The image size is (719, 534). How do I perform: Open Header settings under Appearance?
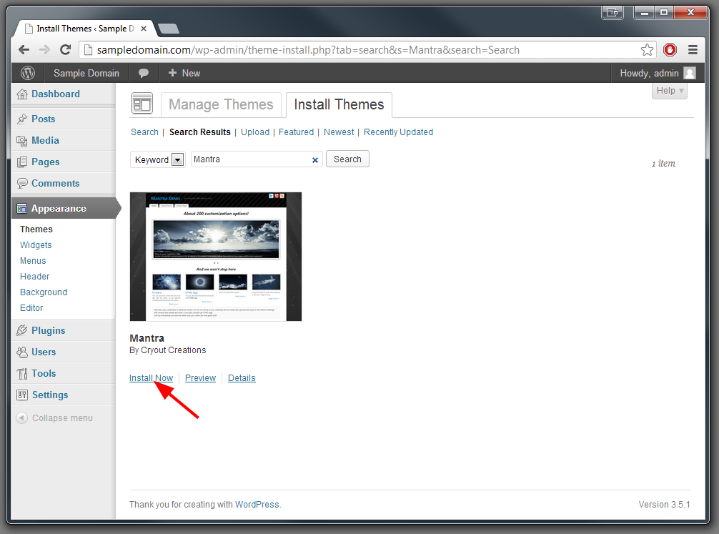tap(35, 277)
